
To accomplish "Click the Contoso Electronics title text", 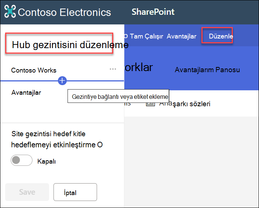I will point(64,12).
